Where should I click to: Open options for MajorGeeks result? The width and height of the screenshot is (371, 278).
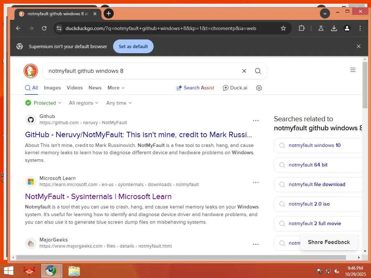(255, 244)
